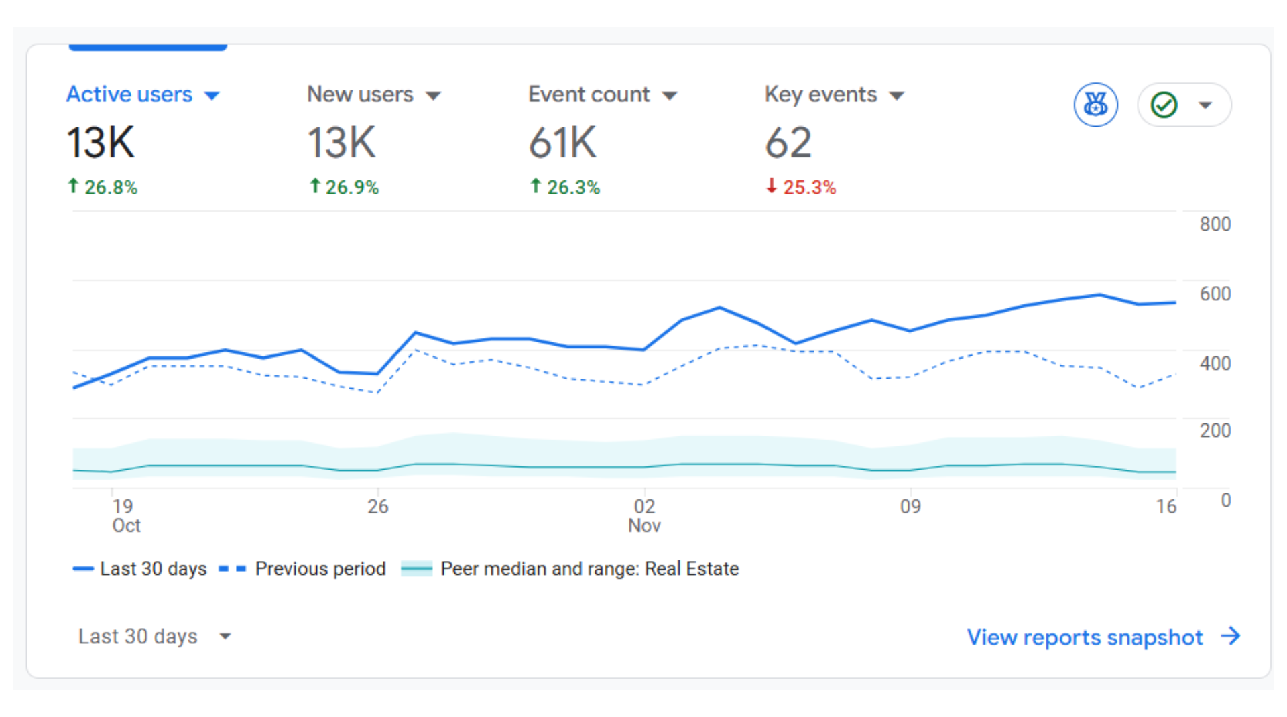Click the View reports snapshot link
Image resolution: width=1287 pixels, height=717 pixels.
(1084, 637)
